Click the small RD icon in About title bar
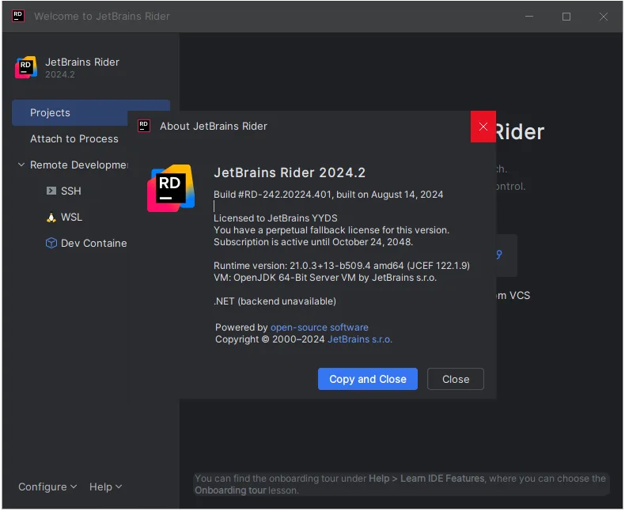The width and height of the screenshot is (625, 511). coord(143,126)
